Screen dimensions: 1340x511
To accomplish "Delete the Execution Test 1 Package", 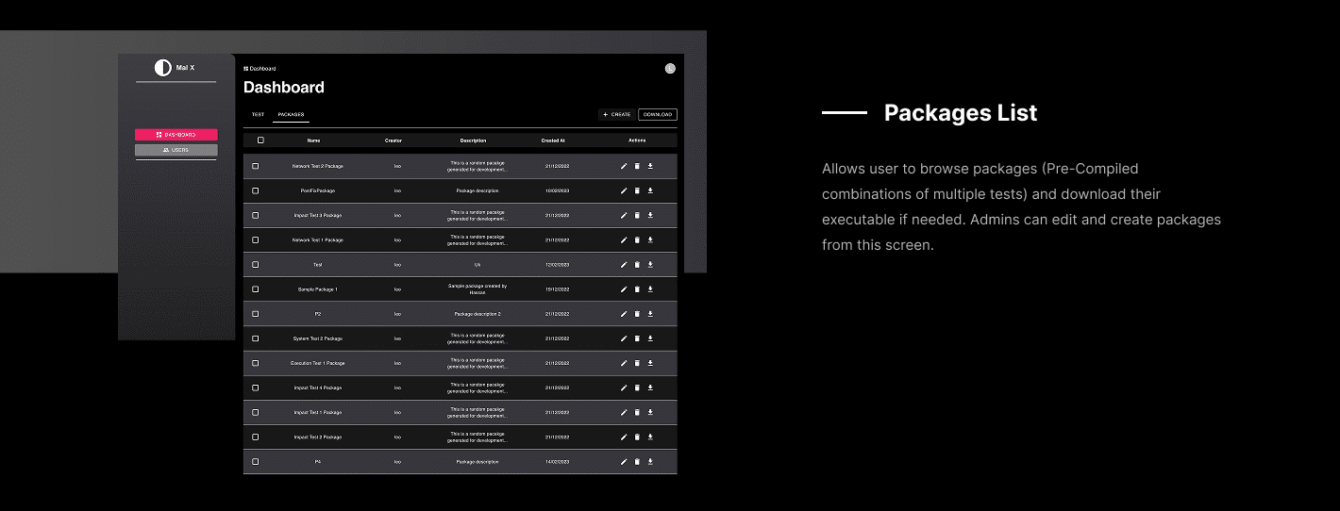I will coord(637,363).
